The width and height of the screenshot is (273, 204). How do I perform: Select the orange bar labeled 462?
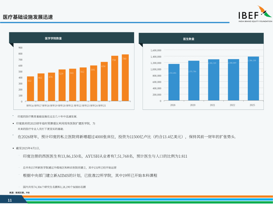41,87
